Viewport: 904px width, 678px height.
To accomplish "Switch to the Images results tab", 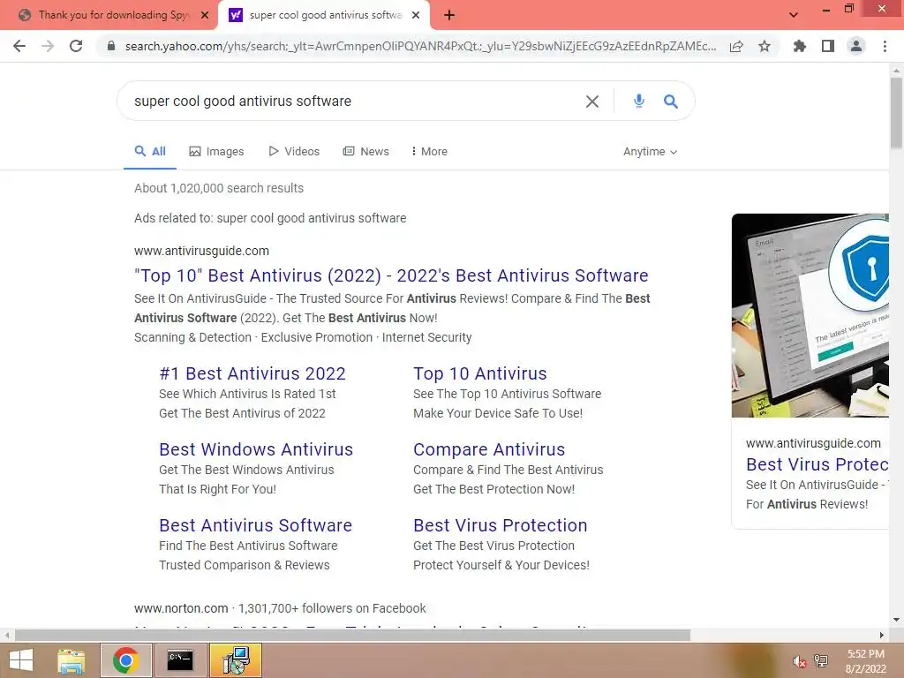I will (x=216, y=151).
